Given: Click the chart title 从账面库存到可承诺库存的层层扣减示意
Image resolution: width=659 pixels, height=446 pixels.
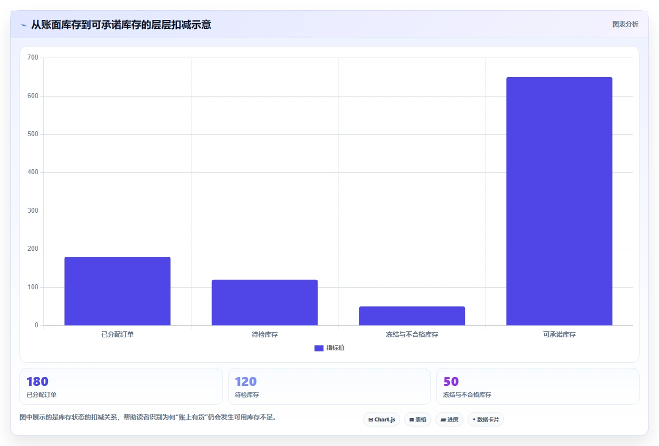Looking at the screenshot, I should click(121, 25).
